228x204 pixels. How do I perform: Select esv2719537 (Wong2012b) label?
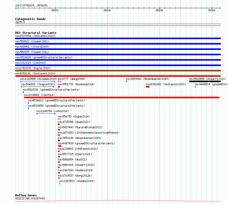75,176
